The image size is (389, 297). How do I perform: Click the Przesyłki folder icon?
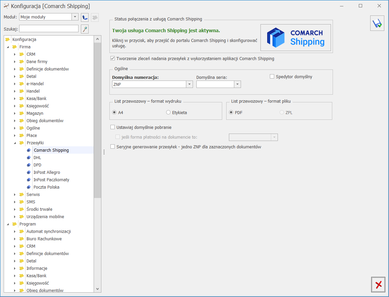21,143
